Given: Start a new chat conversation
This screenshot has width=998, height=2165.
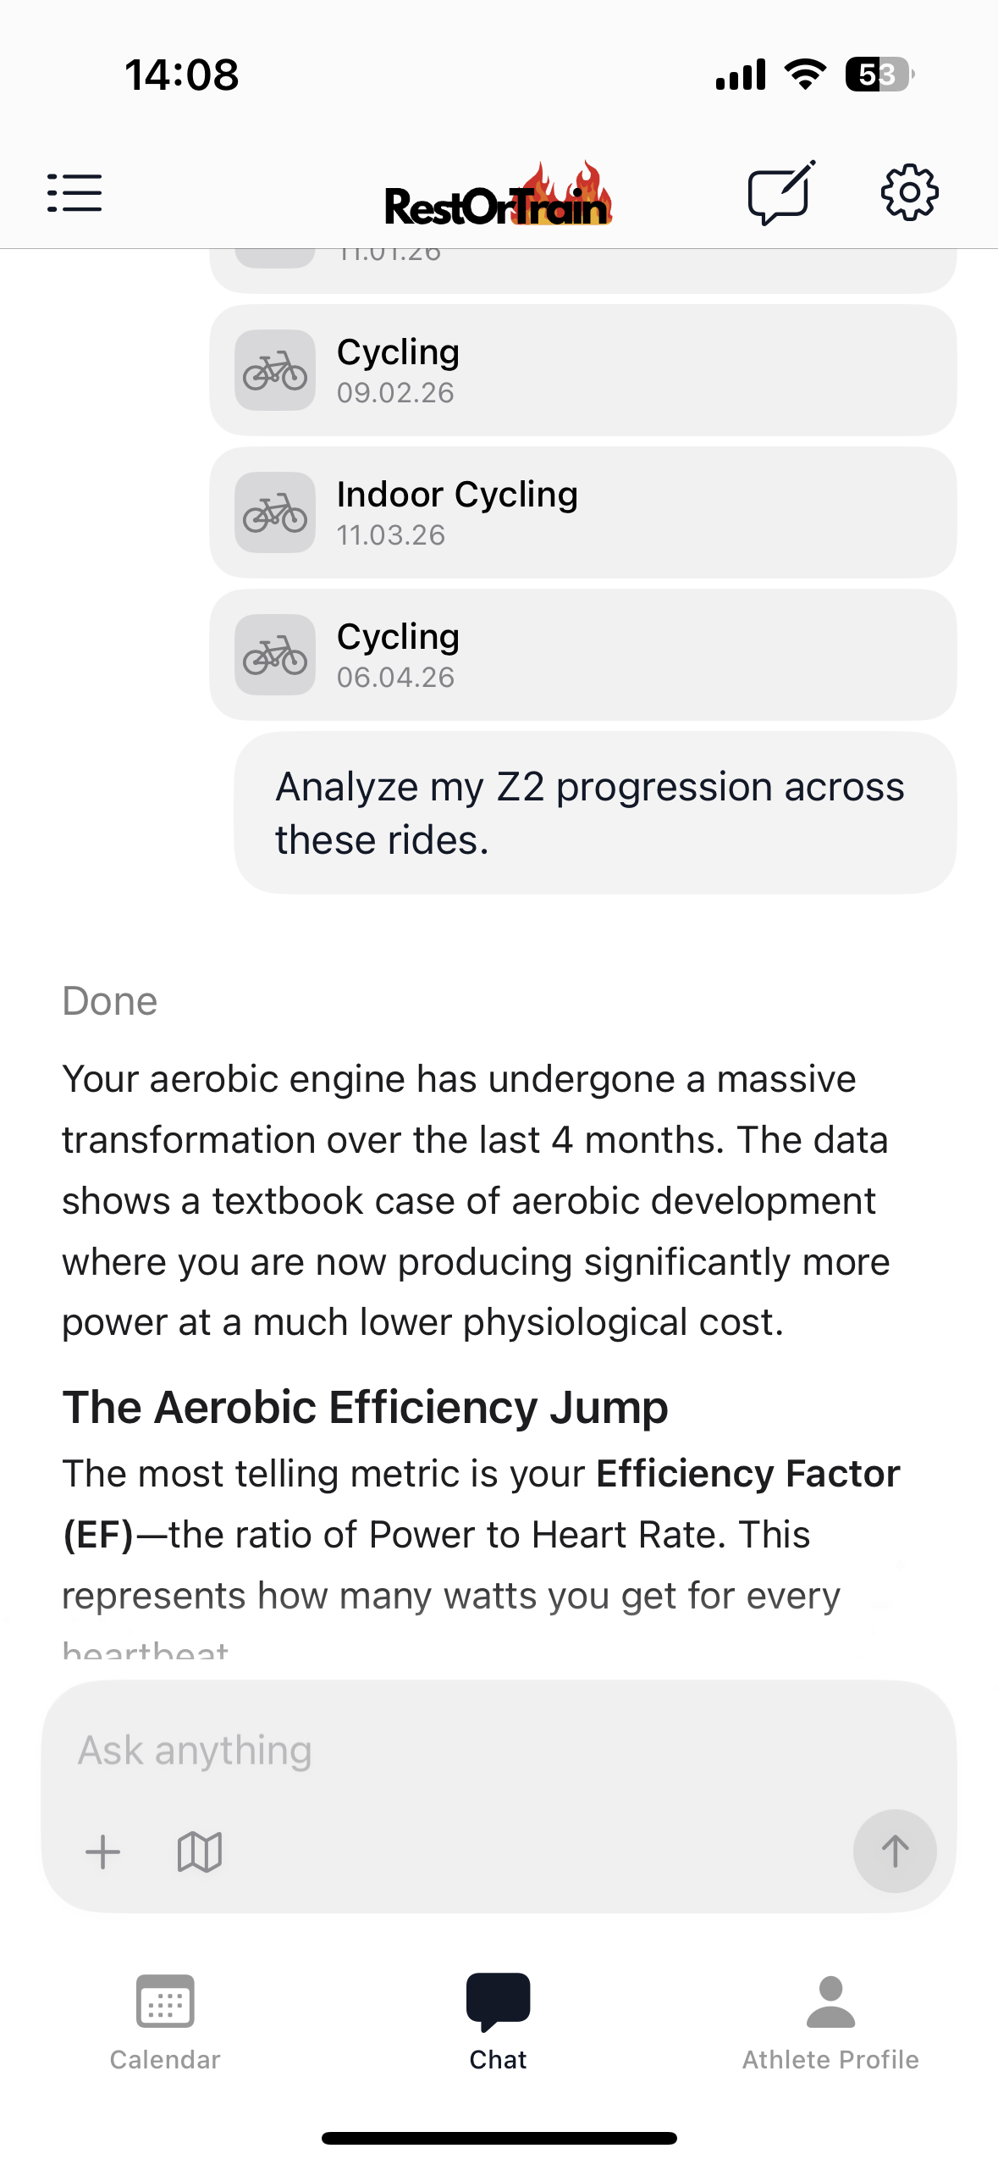Looking at the screenshot, I should click(x=780, y=193).
